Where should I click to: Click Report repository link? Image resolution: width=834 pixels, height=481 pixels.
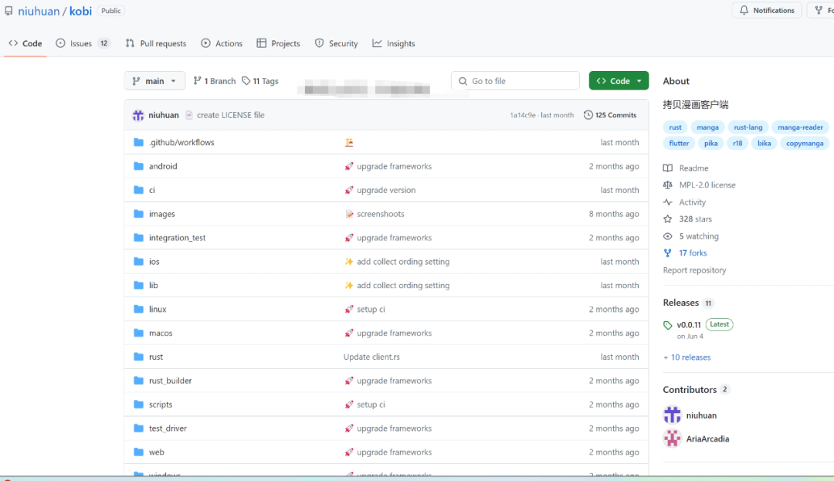click(694, 270)
